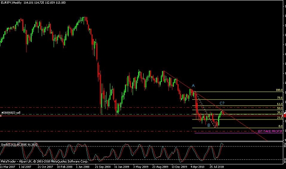Click the 10 Feb 2008 date label
The height and width of the screenshot is (169, 286).
pyautogui.click(x=65, y=167)
